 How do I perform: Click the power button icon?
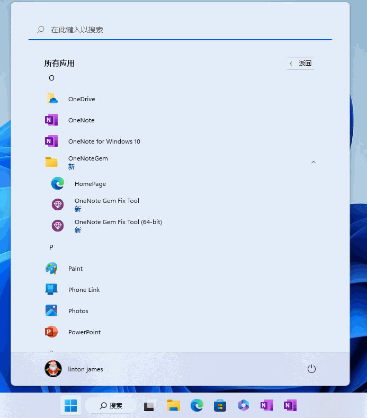(311, 369)
